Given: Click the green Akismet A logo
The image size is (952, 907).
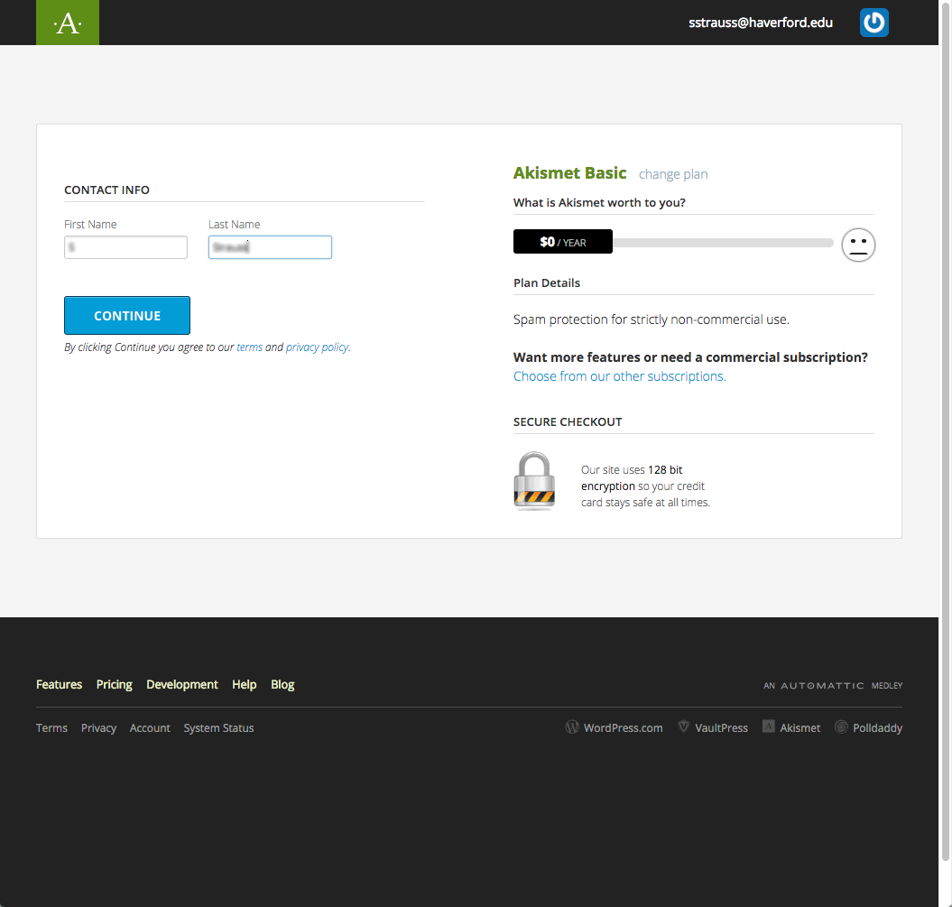Looking at the screenshot, I should pos(68,23).
